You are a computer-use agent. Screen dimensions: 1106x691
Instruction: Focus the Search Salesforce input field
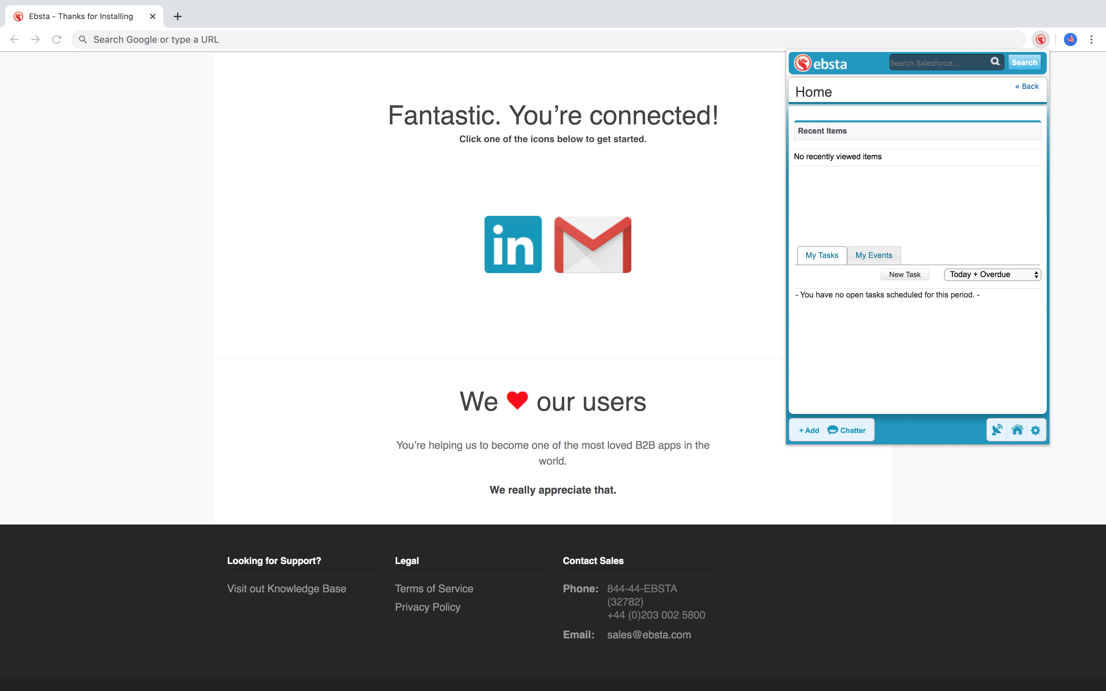(937, 63)
